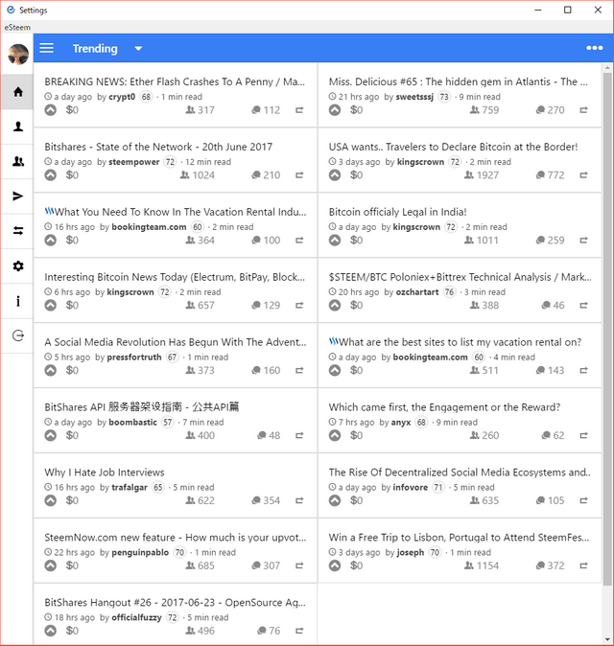
Task: Open the paper-plane send sidebar icon
Action: (x=17, y=196)
